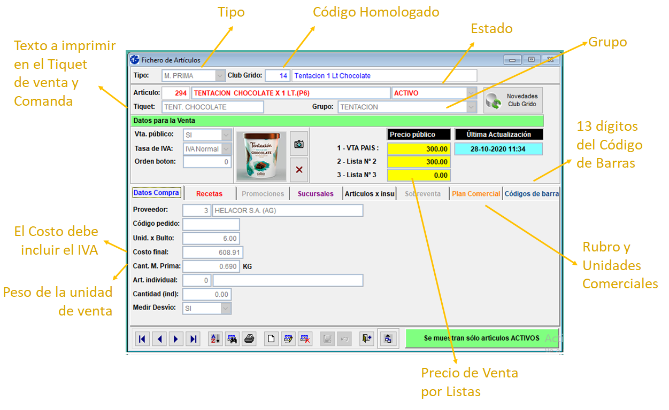Sort articles alphabetically with A-Z icon

[x=216, y=339]
